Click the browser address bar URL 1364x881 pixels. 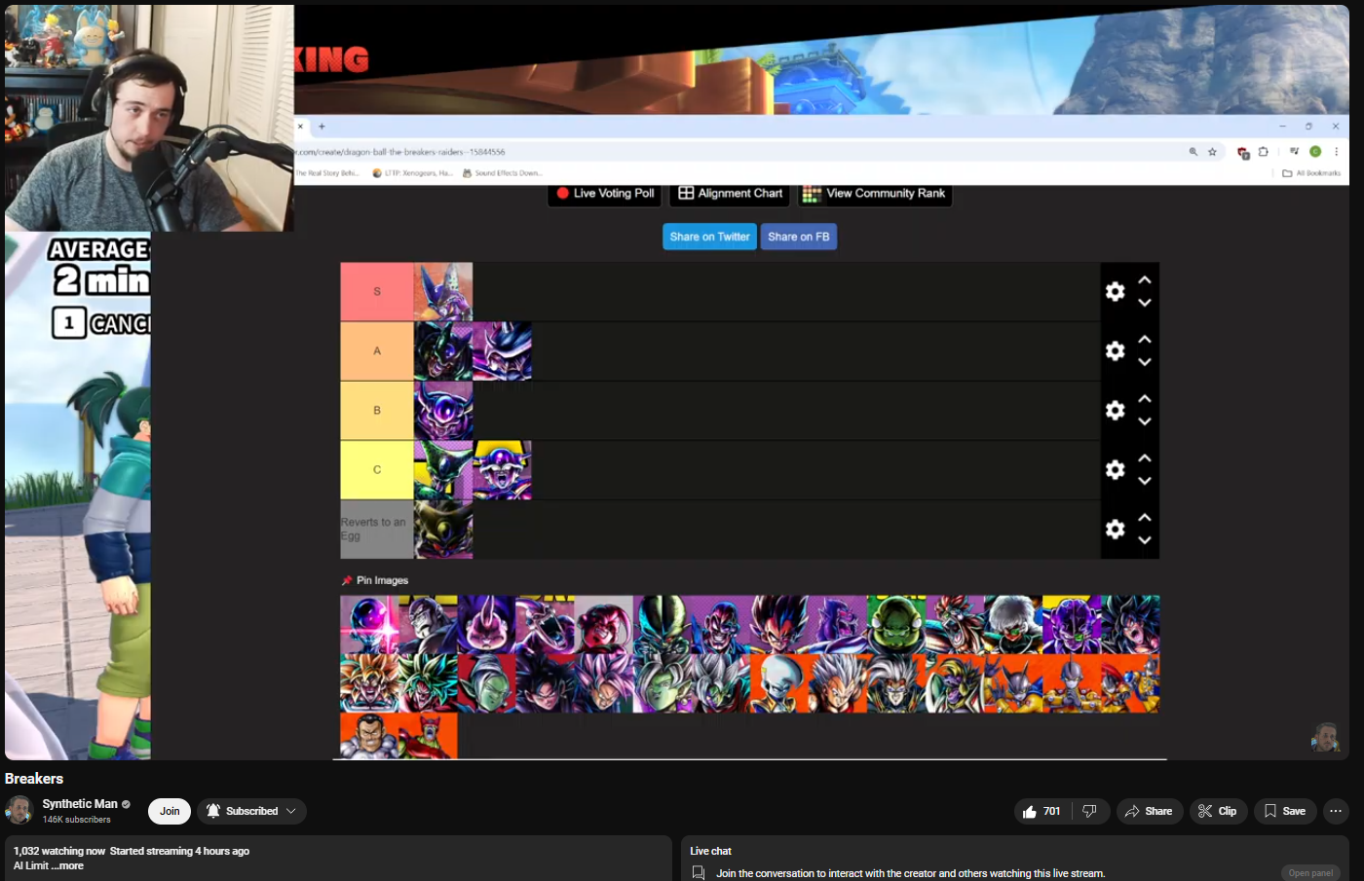tap(400, 152)
